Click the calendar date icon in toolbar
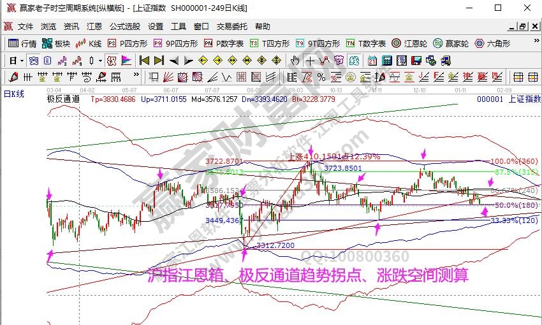Image resolution: width=542 pixels, height=325 pixels. (371, 61)
